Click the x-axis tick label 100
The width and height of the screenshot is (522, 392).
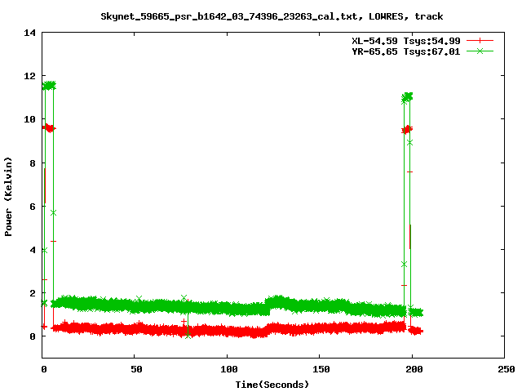point(229,369)
